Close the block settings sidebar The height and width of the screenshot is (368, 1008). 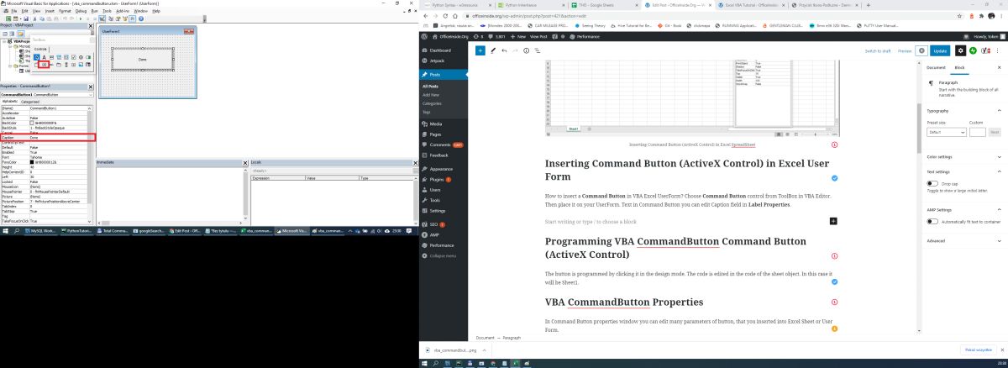click(1000, 67)
